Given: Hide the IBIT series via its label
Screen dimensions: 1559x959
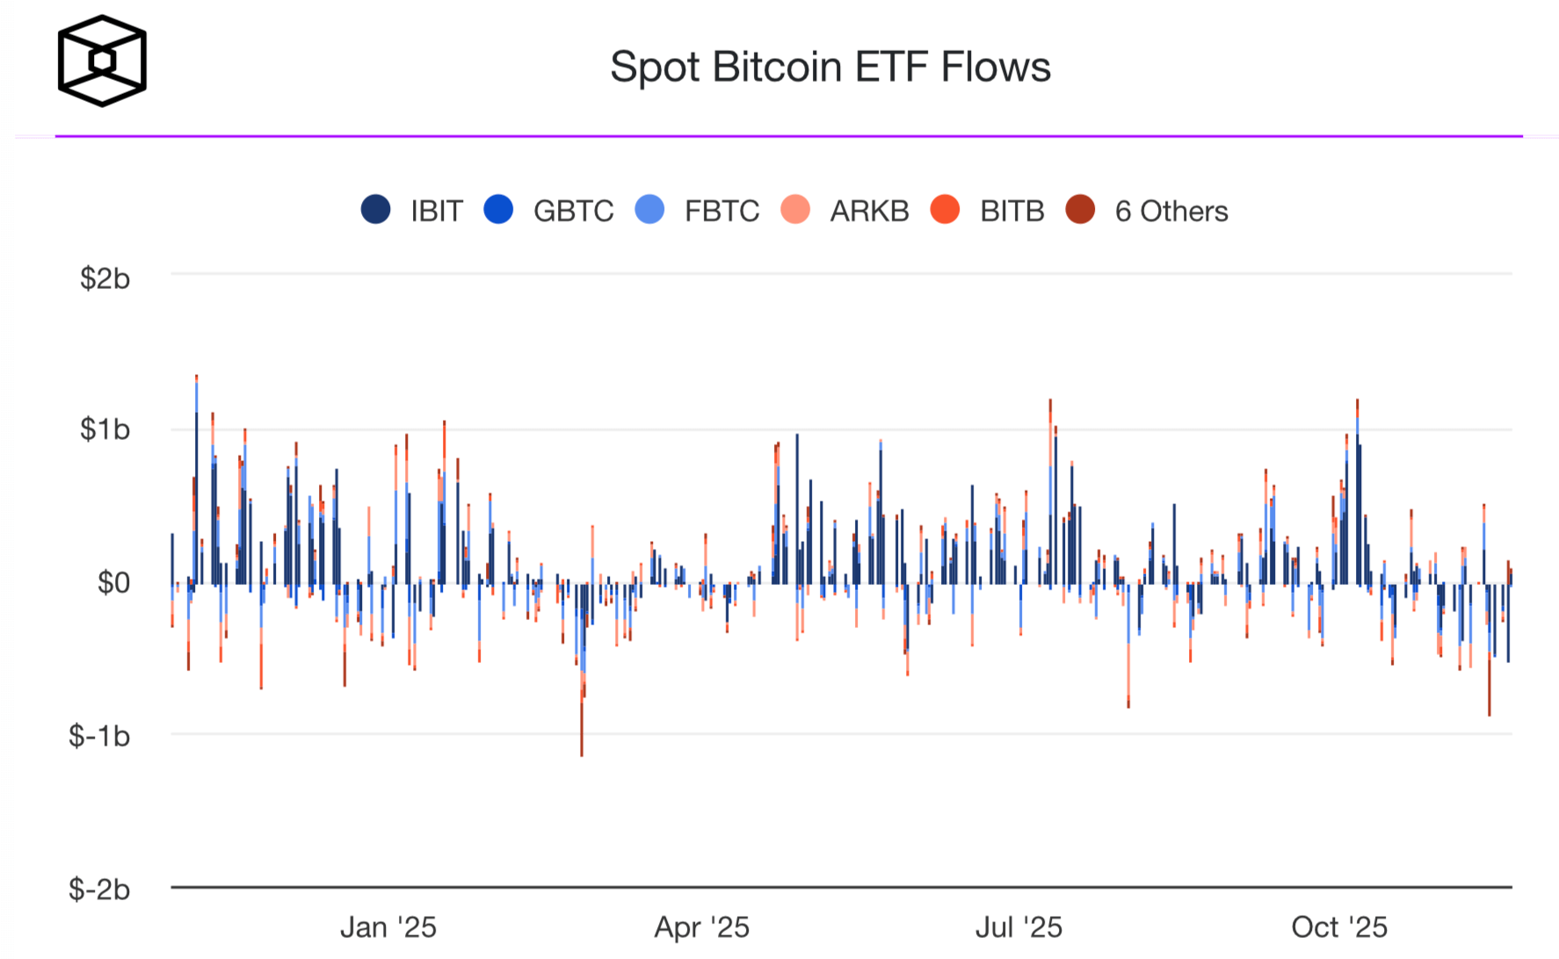Looking at the screenshot, I should coord(437,212).
